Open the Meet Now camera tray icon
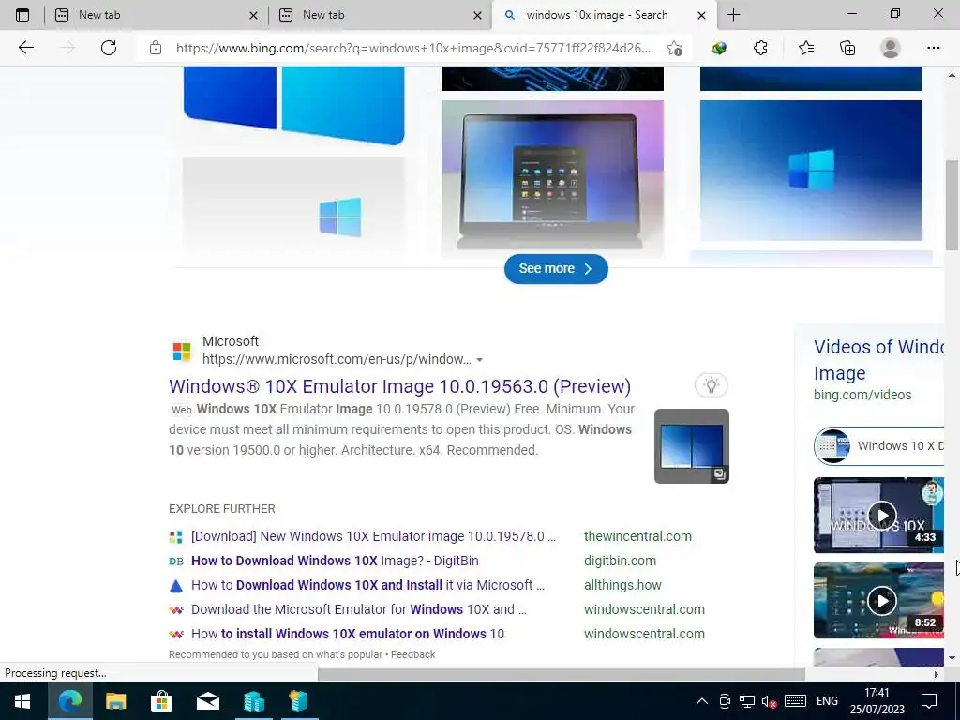Image resolution: width=960 pixels, height=720 pixels. tap(725, 701)
